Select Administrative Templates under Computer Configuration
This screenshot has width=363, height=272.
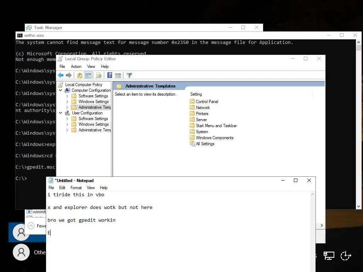(x=94, y=107)
